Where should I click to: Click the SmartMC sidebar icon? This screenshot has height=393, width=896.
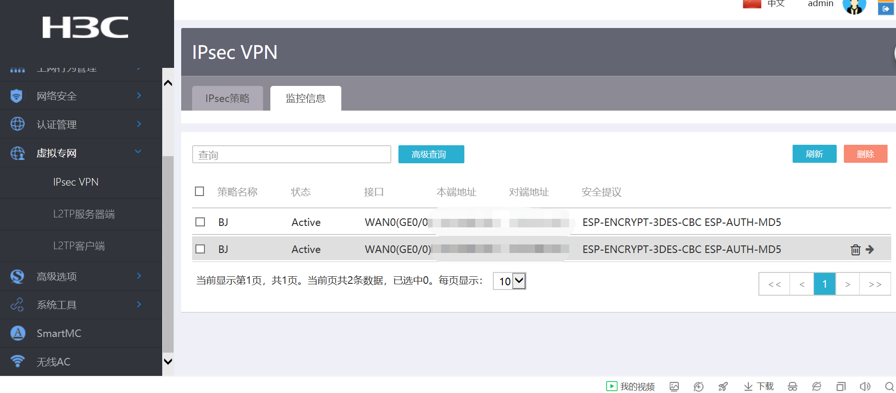coord(18,333)
